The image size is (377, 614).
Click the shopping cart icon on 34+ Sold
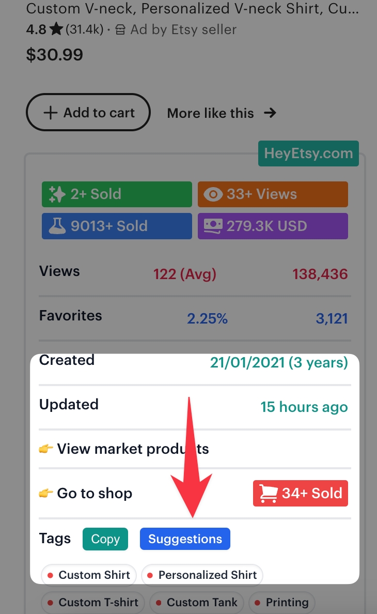click(269, 494)
